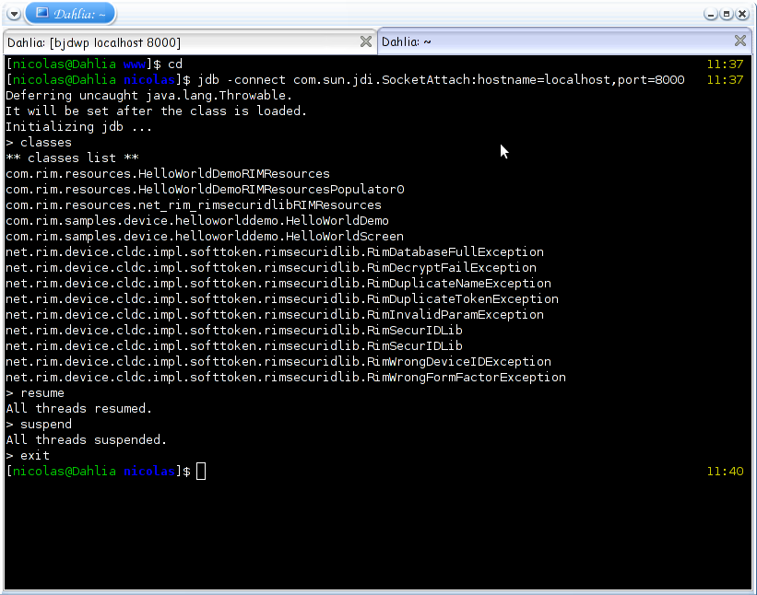Click the "All threads suspended." output line
The height and width of the screenshot is (595, 757).
[87, 440]
